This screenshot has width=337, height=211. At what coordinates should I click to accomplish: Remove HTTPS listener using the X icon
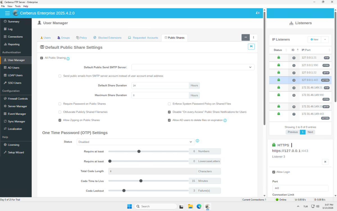(x=325, y=162)
